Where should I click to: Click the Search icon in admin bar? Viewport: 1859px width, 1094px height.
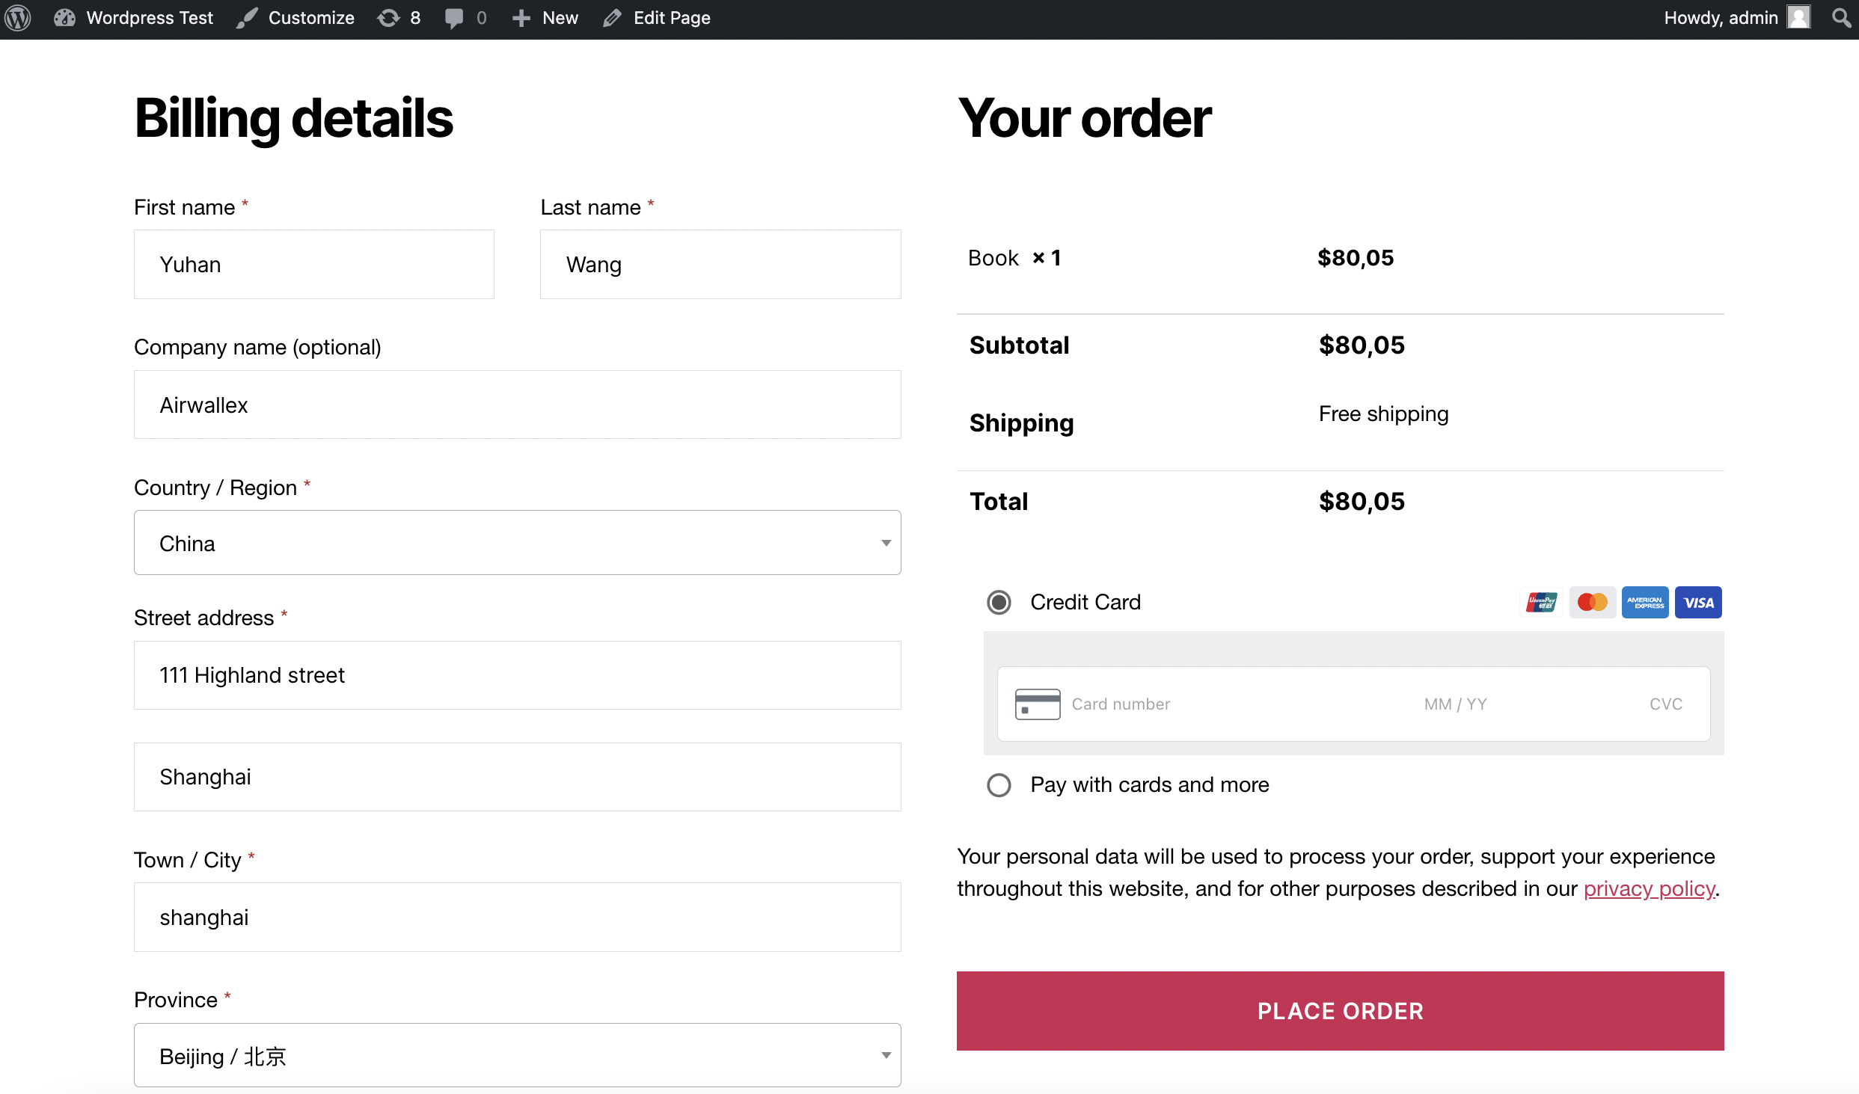[x=1845, y=18]
